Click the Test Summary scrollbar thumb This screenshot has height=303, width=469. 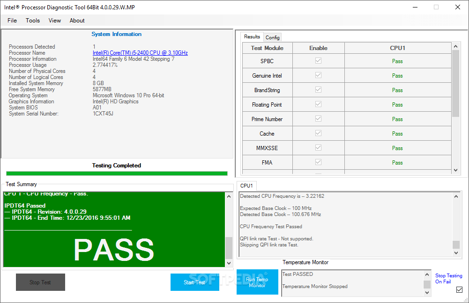pyautogui.click(x=229, y=248)
